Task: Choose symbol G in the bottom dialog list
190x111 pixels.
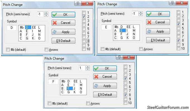Action: [69, 92]
